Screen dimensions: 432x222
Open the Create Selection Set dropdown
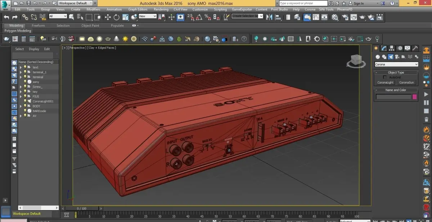pyautogui.click(x=247, y=16)
